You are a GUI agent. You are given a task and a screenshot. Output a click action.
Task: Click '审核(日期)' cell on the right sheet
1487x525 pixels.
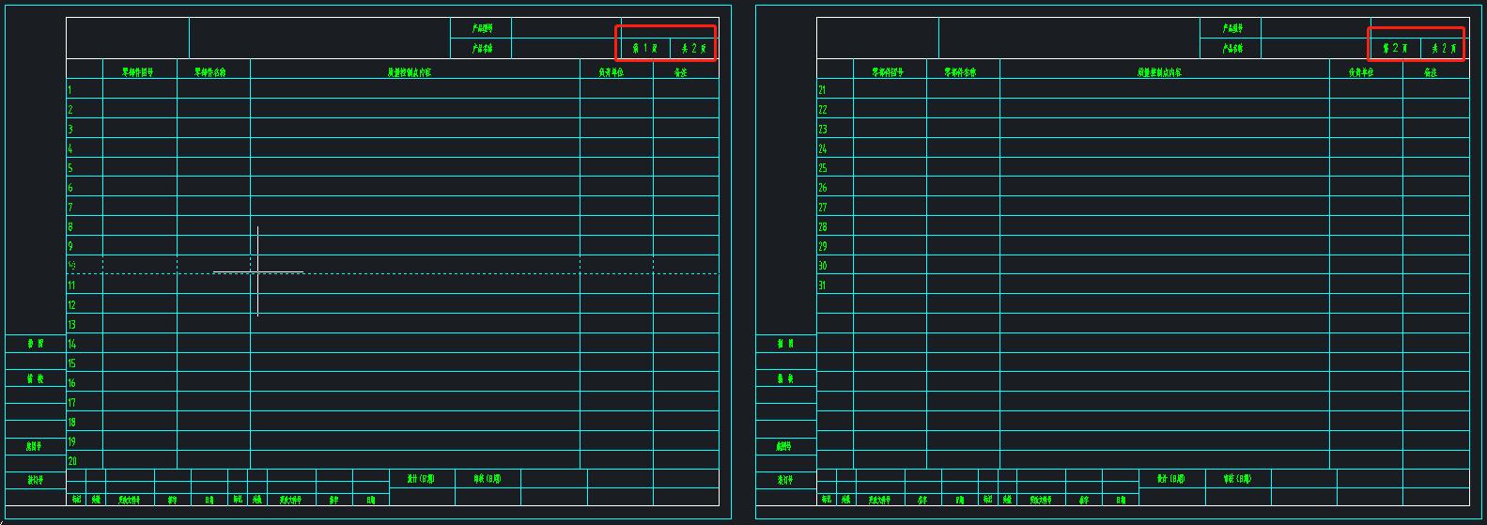[x=1237, y=479]
